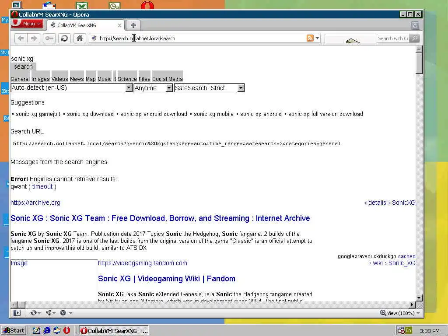Open the password wand key button
The height and width of the screenshot is (336, 448).
(x=49, y=38)
